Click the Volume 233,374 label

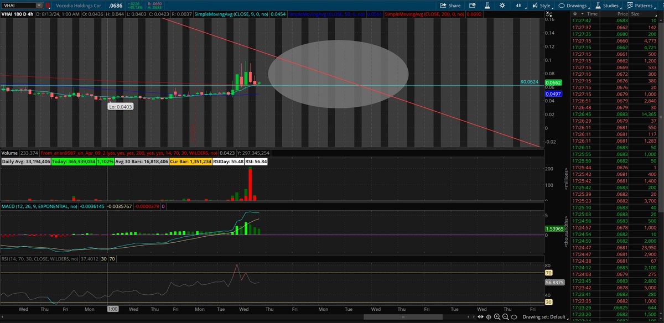click(x=20, y=152)
